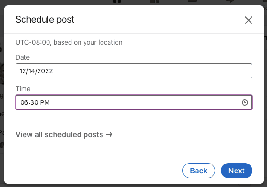Close the Schedule post dialog

(249, 20)
